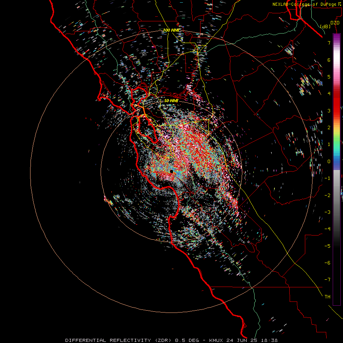343x343 pixels.
Task: Select the 4 dB scale label
Action: click(329, 94)
